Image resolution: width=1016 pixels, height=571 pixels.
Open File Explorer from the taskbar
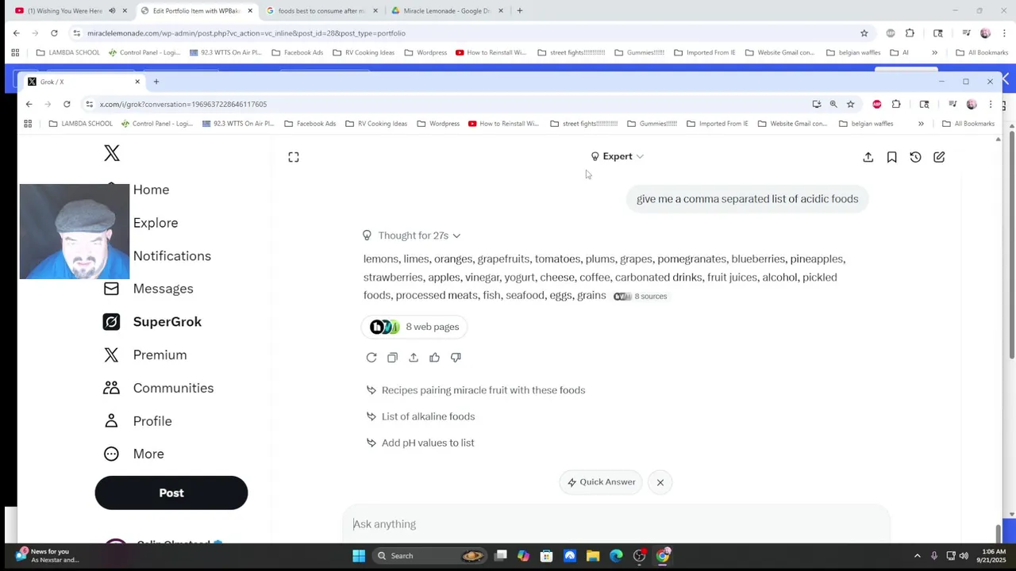[593, 556]
